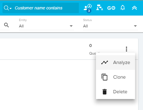Expand the Entity dropdown
143x110 pixels.
[x=46, y=26]
